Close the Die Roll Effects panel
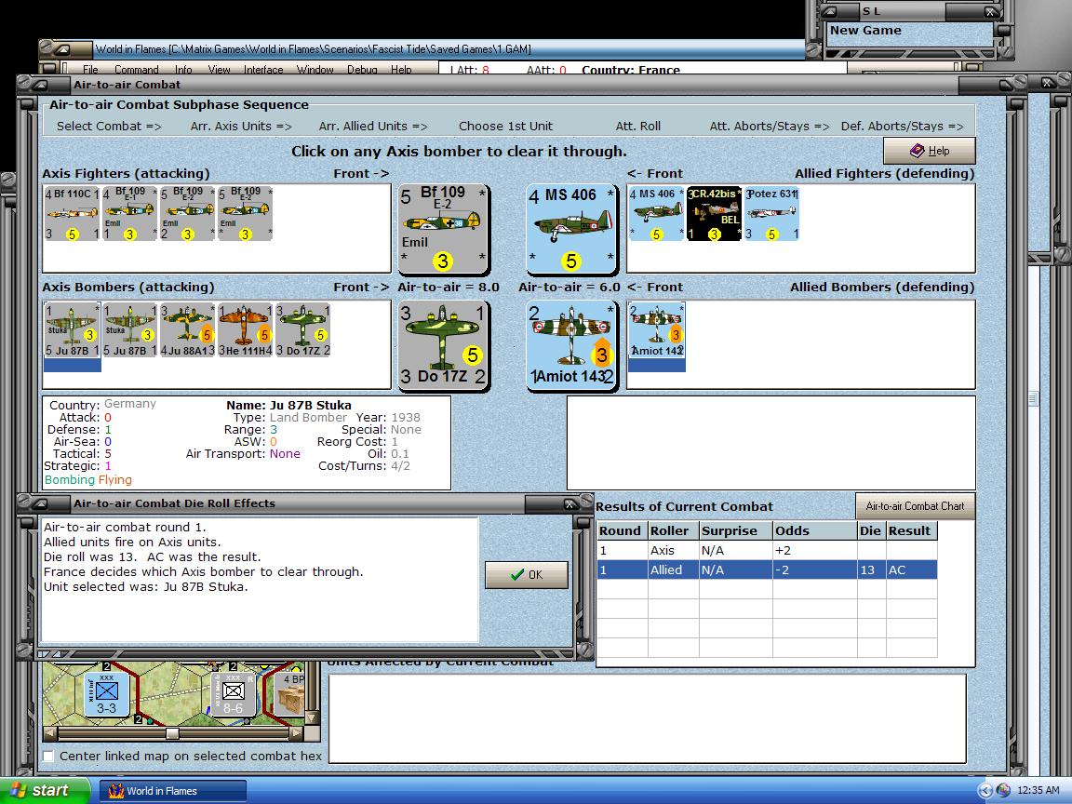Viewport: 1072px width, 804px height. tap(569, 503)
